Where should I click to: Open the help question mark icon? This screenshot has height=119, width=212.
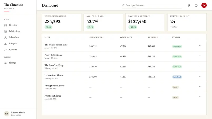pyautogui.click(x=196, y=5)
